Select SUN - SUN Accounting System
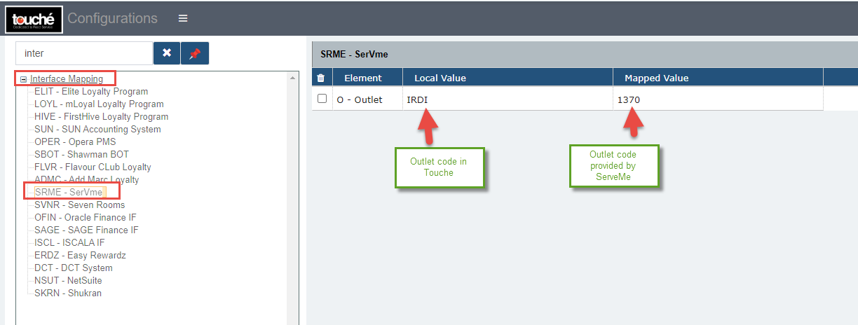 pos(97,129)
